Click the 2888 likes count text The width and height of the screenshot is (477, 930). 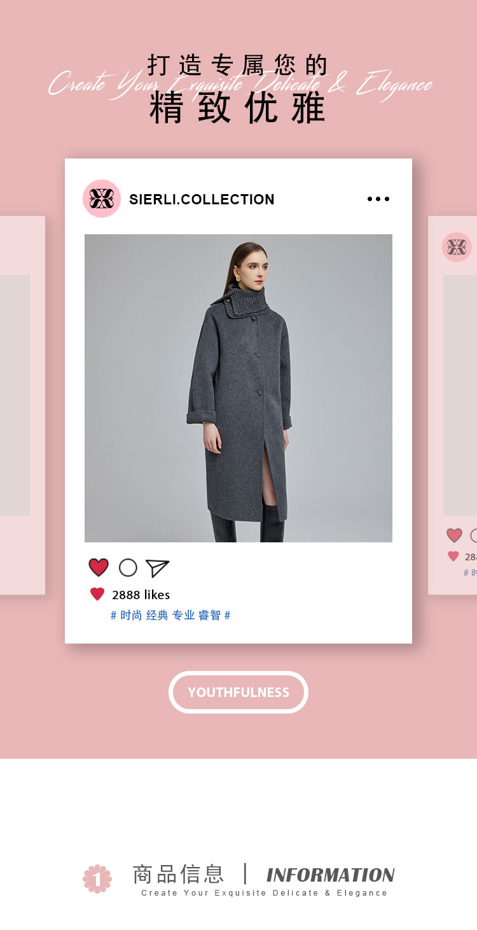click(x=141, y=595)
